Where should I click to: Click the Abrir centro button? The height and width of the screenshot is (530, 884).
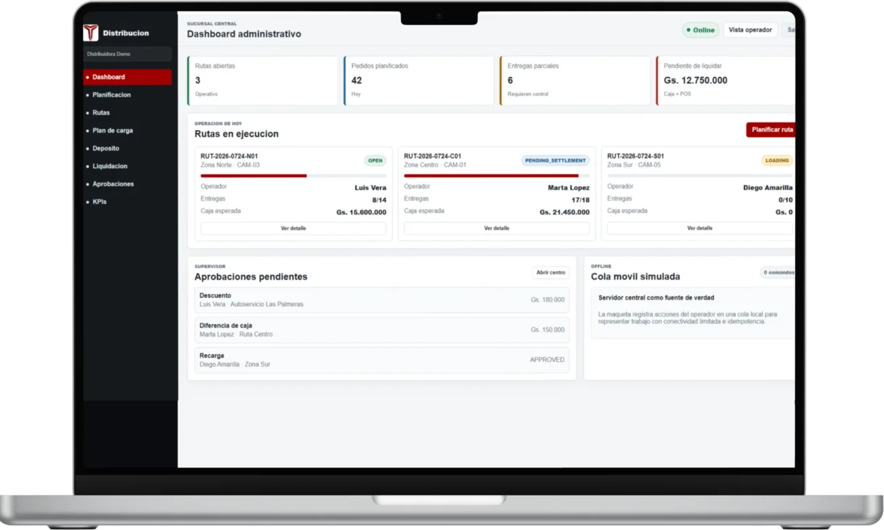pos(551,273)
